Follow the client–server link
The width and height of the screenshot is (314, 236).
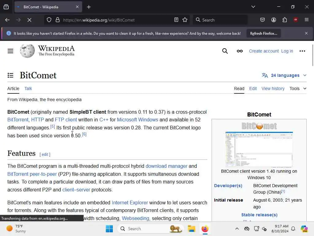(x=76, y=190)
